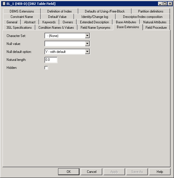Image resolution: width=174 pixels, height=178 pixels.
Task: Click the Help button
Action: tap(160, 172)
